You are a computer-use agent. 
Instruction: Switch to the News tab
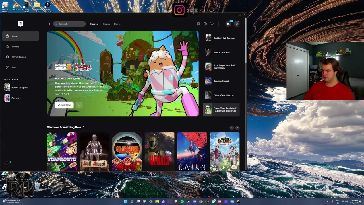(x=117, y=24)
